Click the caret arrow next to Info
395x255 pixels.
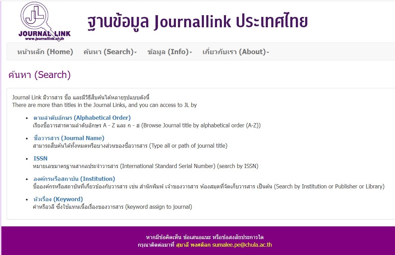[x=191, y=52]
